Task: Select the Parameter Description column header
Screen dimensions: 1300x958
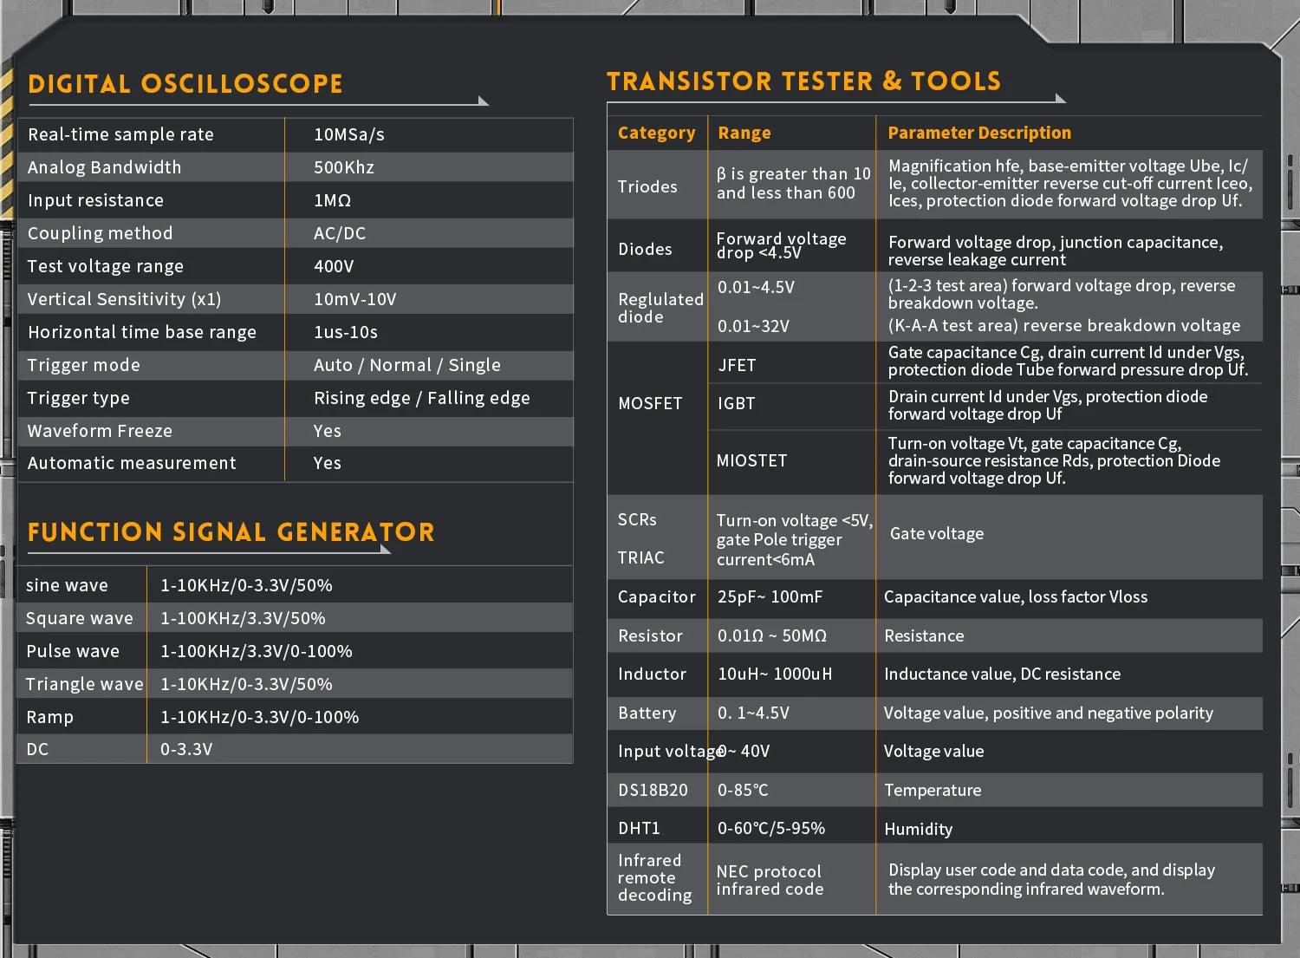Action: pyautogui.click(x=979, y=133)
